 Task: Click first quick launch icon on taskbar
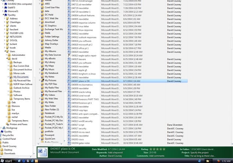(x=19, y=161)
